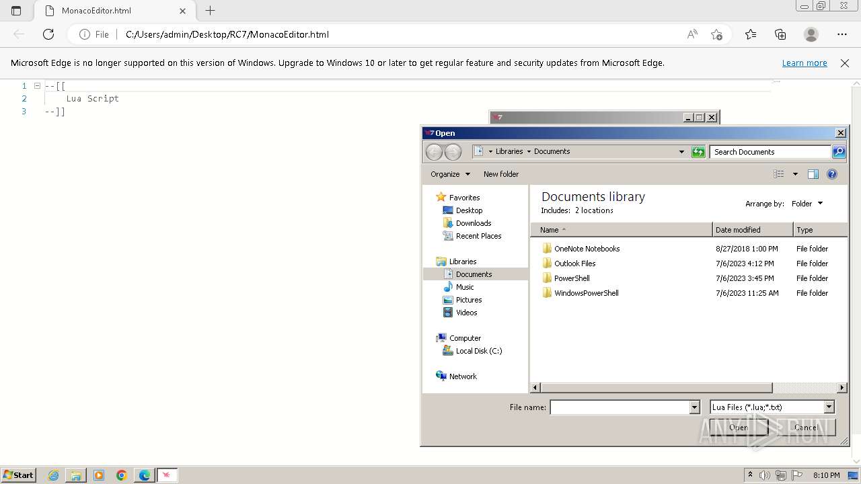Viewport: 861px width, 484px height.
Task: Click the Cancel button in dialog
Action: 806,428
